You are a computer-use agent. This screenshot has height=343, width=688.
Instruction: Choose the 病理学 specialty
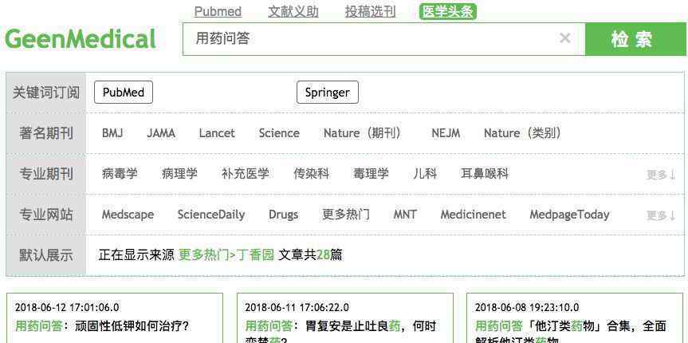pos(179,173)
